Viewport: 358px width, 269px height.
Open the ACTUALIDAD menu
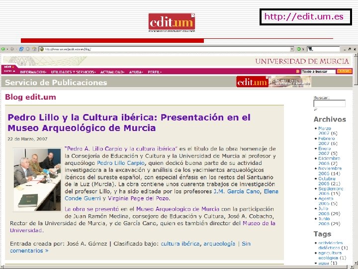112,72
